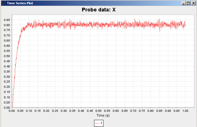The image size is (197, 127).
Task: Click the 0.70 x-axis tick label
Action: pyautogui.click(x=133, y=111)
